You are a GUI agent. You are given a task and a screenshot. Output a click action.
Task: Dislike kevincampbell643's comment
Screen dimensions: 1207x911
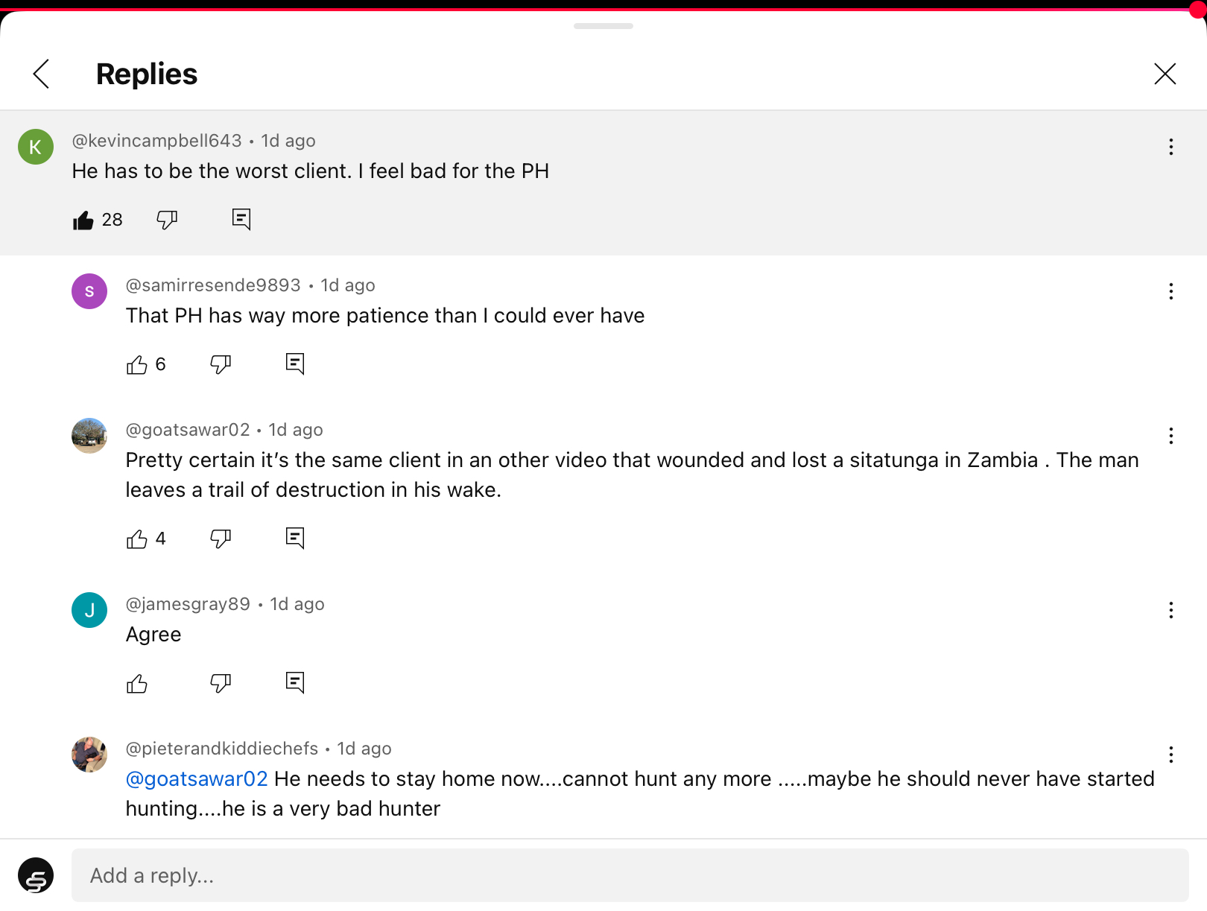[x=167, y=220]
